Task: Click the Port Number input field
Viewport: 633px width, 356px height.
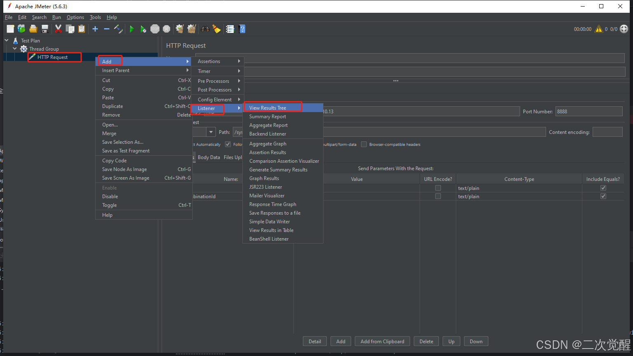Action: click(x=589, y=112)
